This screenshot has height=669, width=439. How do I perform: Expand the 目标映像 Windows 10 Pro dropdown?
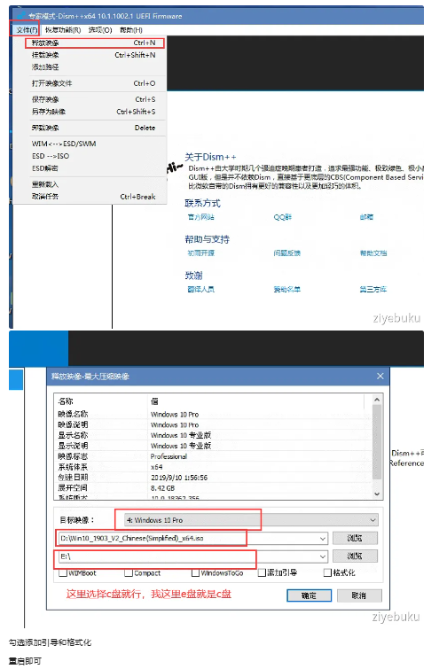pos(372,520)
